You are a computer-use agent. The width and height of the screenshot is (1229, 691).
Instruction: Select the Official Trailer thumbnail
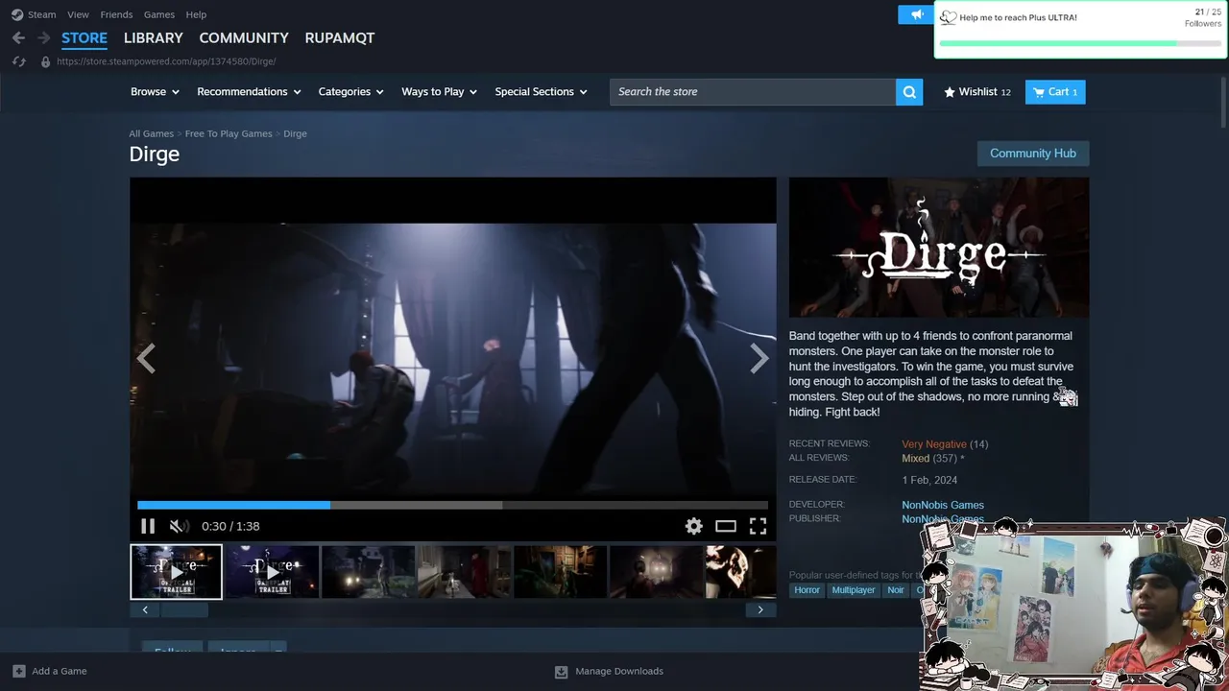[177, 572]
